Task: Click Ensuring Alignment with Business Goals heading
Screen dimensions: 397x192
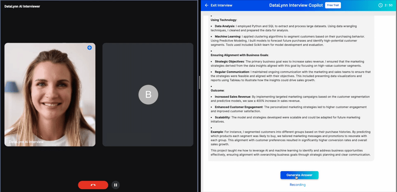Action: point(240,55)
